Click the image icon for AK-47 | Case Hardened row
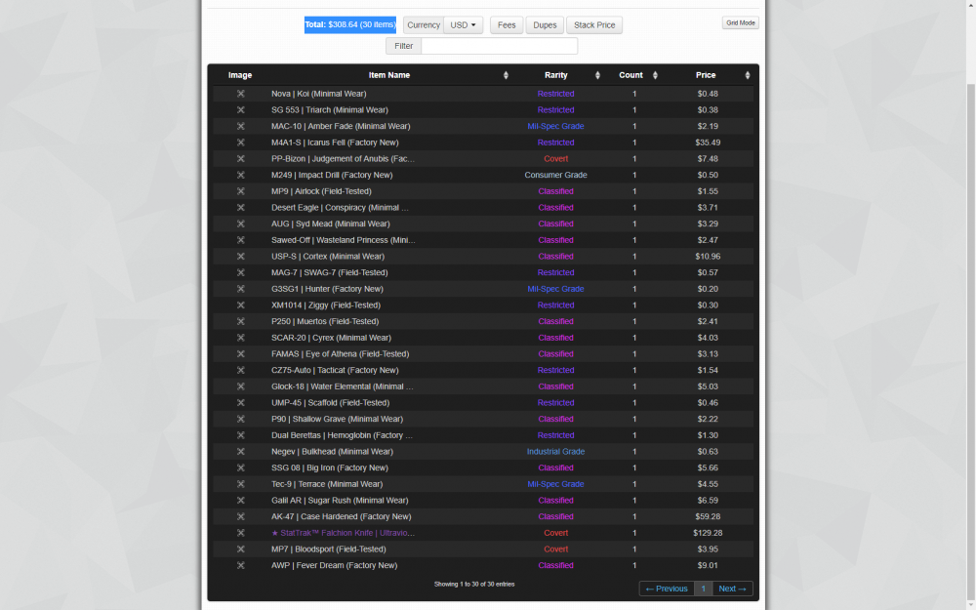 click(x=240, y=516)
